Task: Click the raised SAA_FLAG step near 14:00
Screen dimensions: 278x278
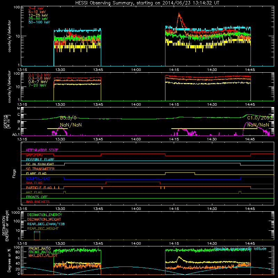Action: pos(133,182)
